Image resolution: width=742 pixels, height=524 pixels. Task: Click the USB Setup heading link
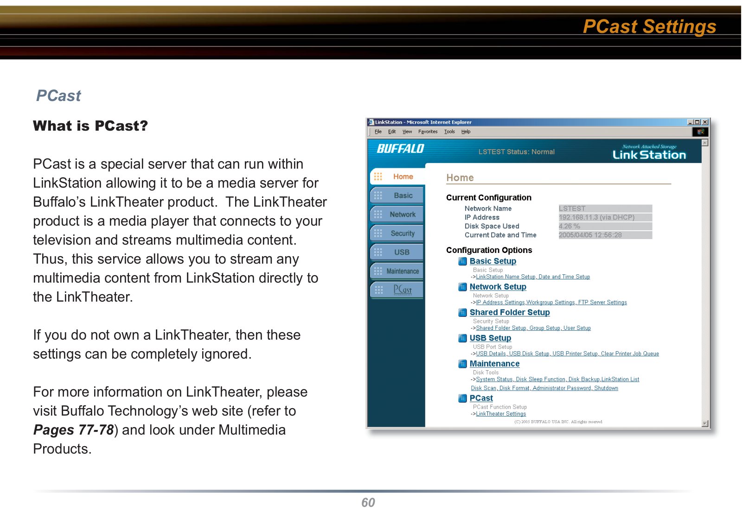(490, 338)
